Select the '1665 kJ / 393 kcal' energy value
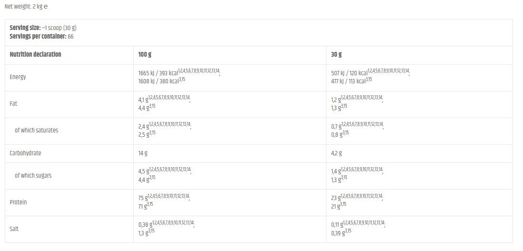523x251 pixels. click(158, 73)
